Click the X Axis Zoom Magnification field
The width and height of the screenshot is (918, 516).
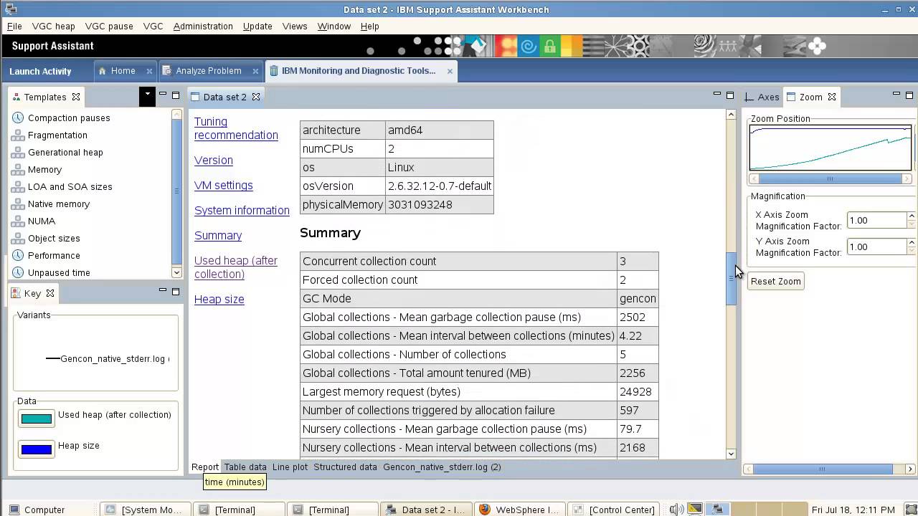click(876, 220)
